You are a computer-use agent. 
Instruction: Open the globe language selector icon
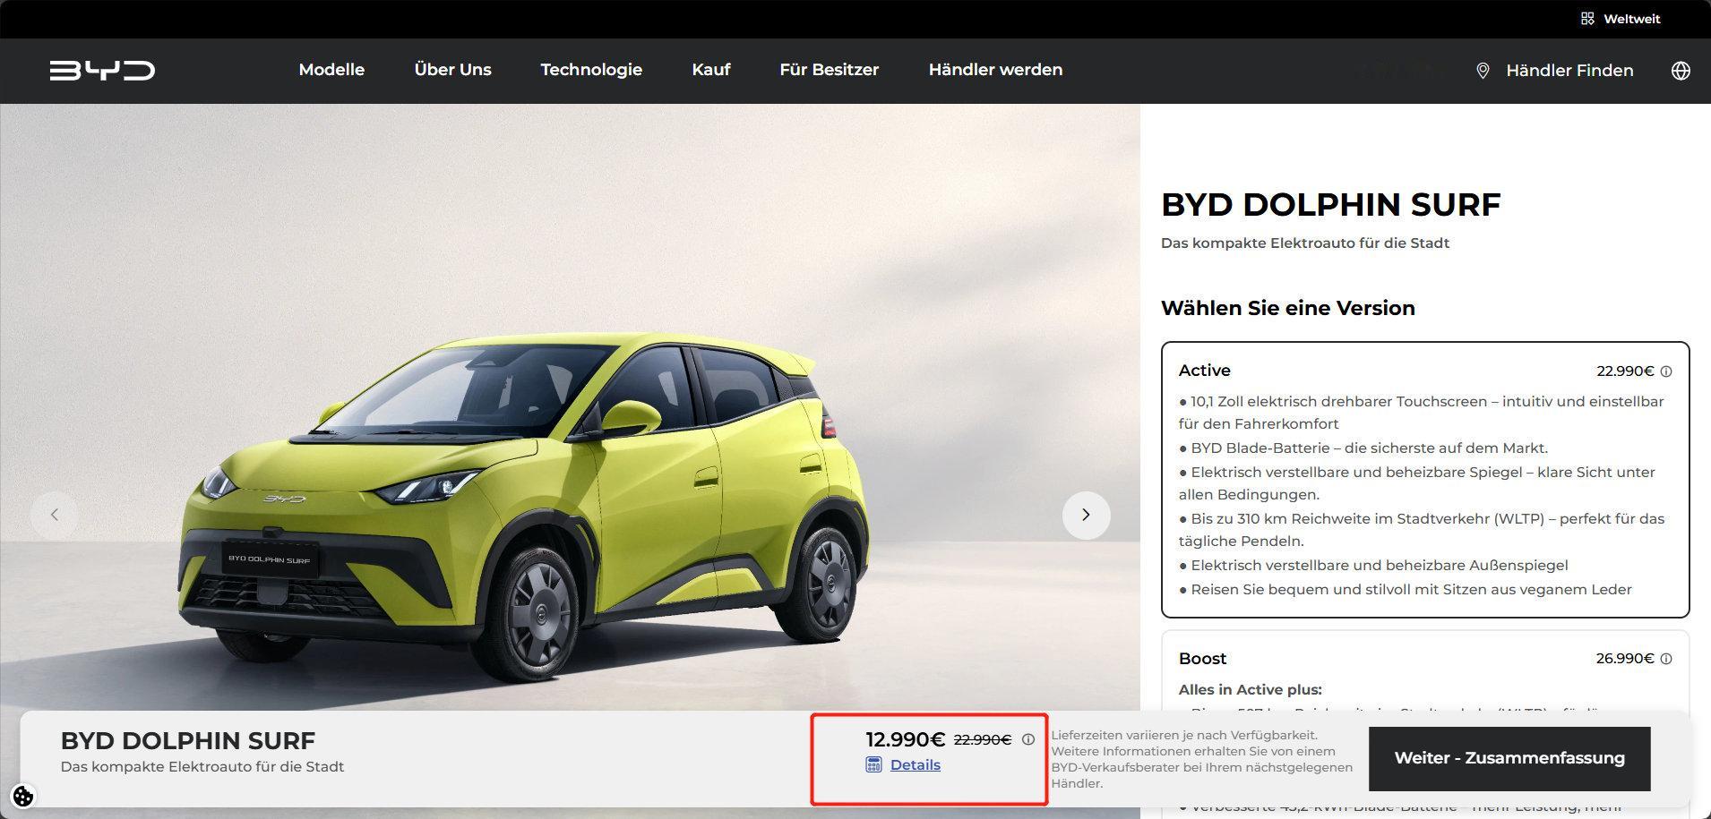tap(1681, 71)
